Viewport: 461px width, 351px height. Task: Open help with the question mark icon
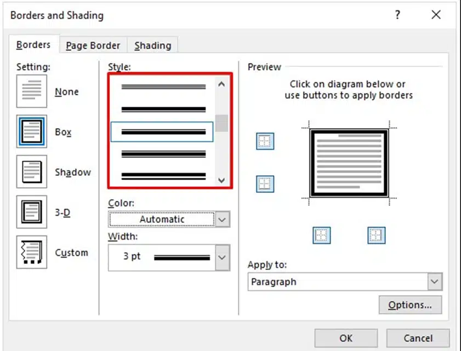pyautogui.click(x=398, y=15)
